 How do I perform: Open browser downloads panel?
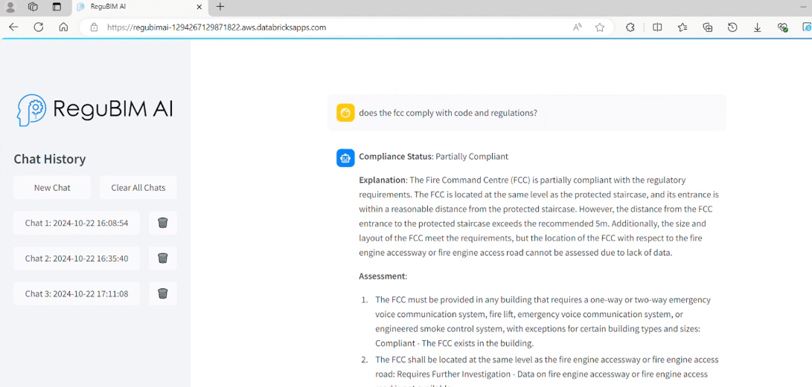click(757, 27)
